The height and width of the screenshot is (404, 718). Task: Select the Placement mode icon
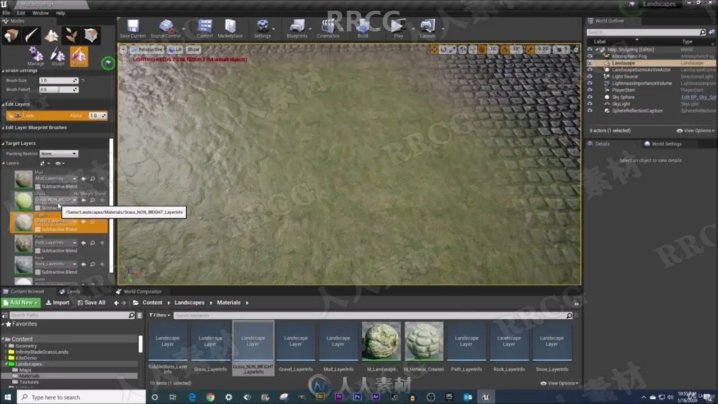click(11, 36)
